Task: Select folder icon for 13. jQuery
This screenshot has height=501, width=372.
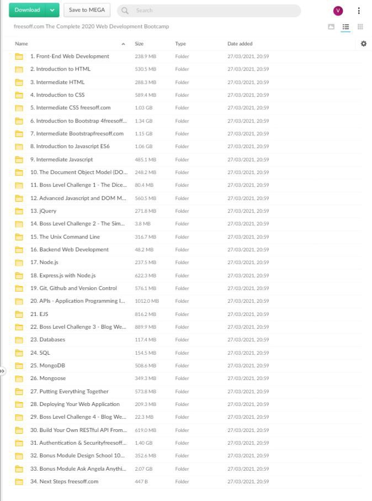Action: 19,211
